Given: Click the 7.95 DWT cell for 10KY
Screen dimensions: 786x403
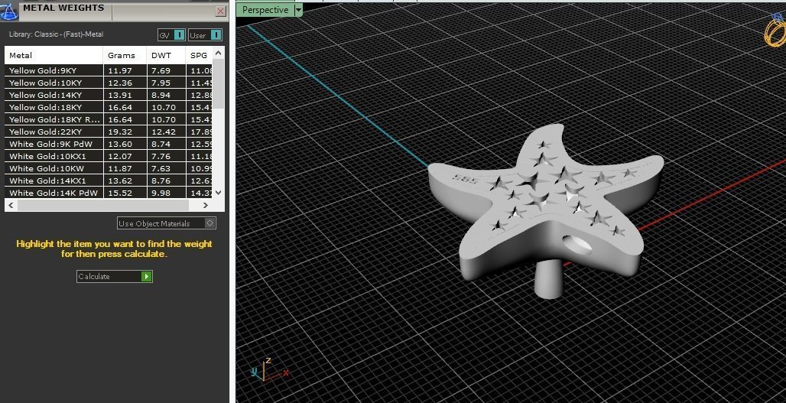Looking at the screenshot, I should click(x=167, y=83).
